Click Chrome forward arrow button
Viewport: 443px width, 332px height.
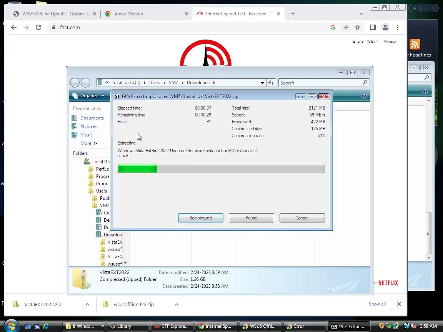point(26,27)
